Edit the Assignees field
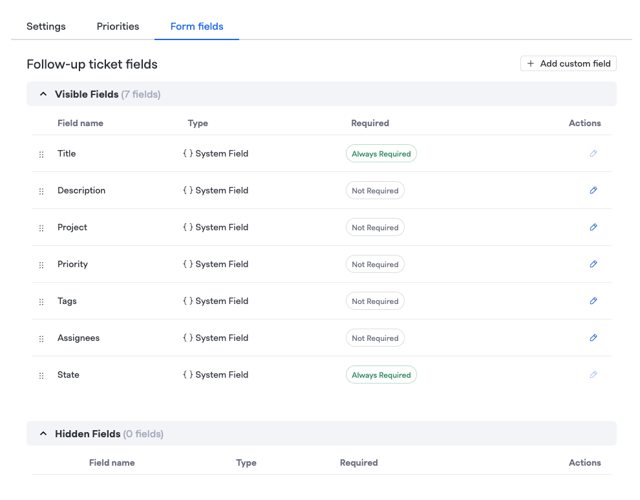The height and width of the screenshot is (500, 640). (593, 338)
